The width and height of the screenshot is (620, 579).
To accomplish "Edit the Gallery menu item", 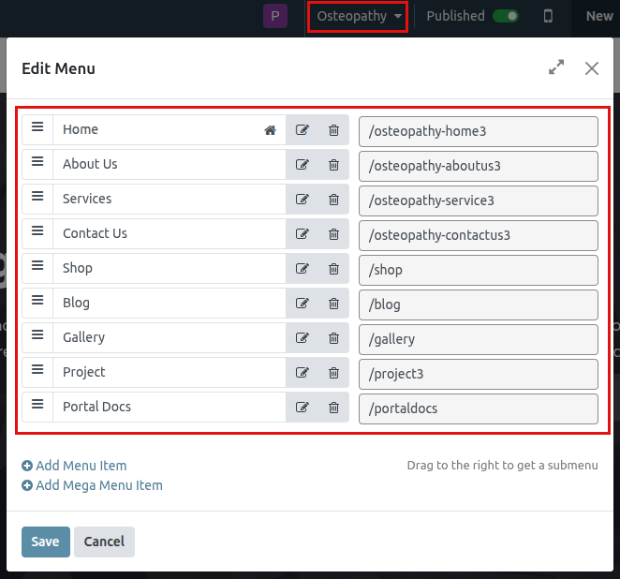I will 302,338.
